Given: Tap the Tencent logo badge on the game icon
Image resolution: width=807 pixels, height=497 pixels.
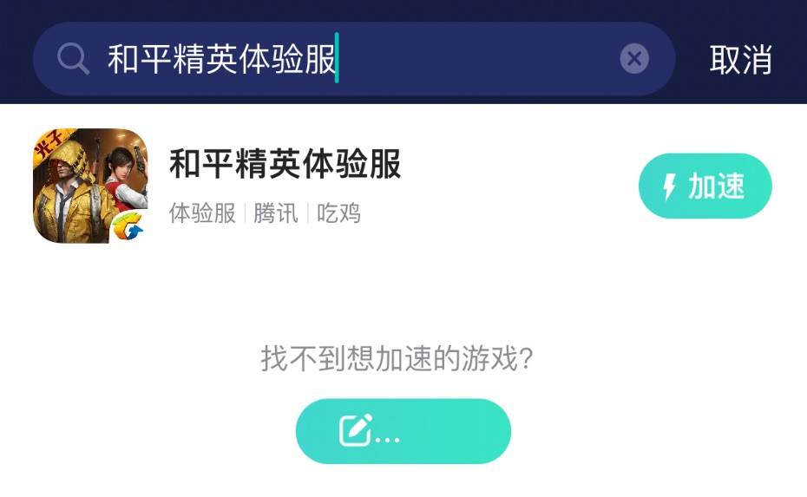Looking at the screenshot, I should 127,226.
